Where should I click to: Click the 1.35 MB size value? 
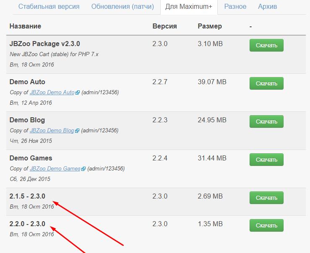click(210, 224)
